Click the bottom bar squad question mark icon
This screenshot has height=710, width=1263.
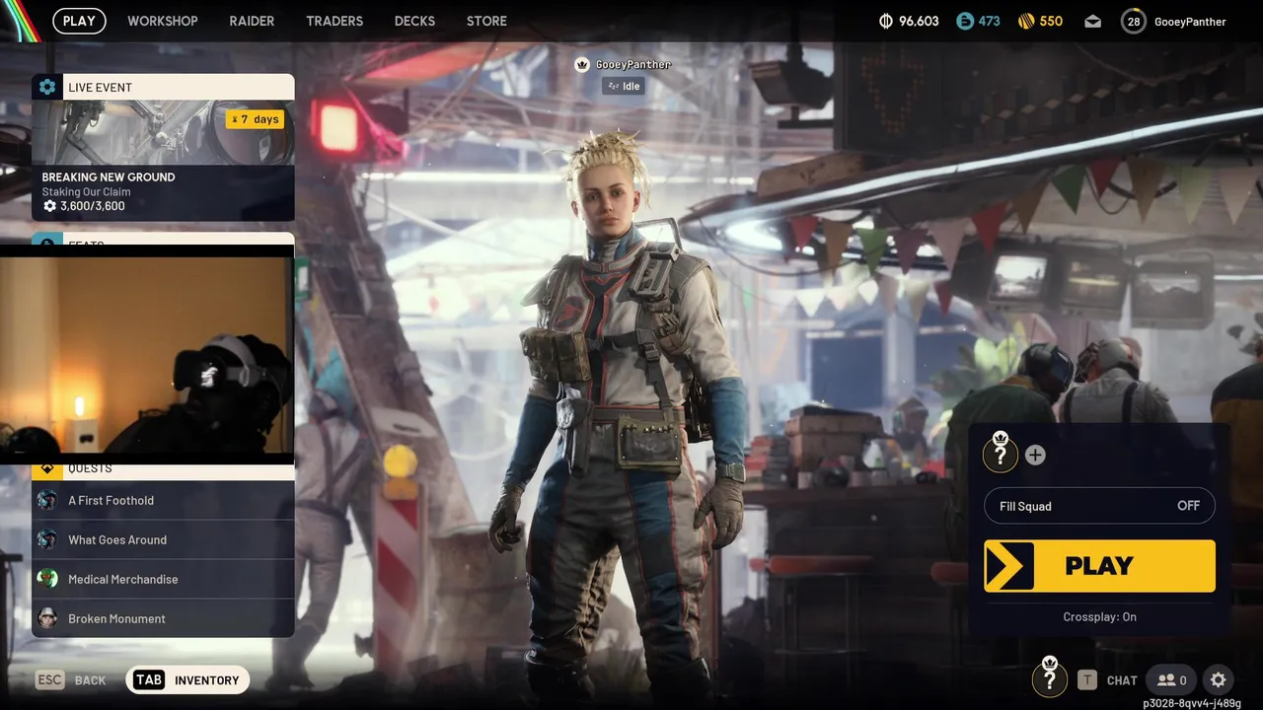(x=1050, y=678)
